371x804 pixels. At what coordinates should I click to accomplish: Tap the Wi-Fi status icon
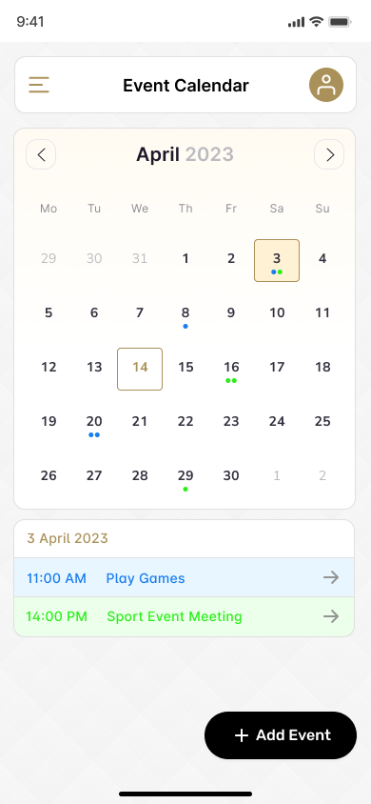pyautogui.click(x=316, y=22)
